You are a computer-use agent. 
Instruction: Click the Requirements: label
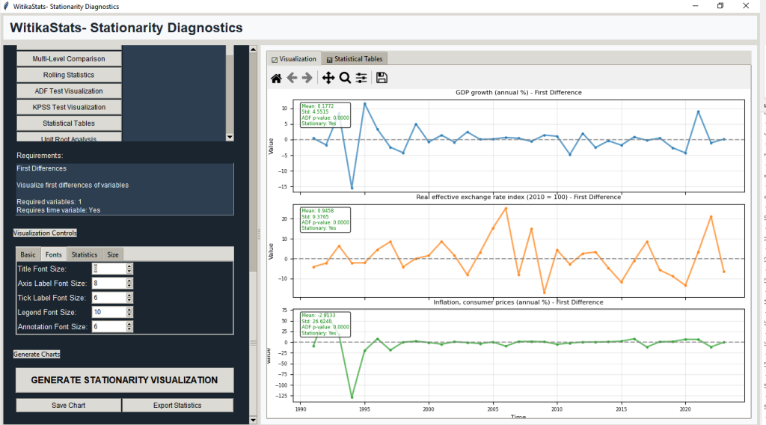(x=40, y=156)
